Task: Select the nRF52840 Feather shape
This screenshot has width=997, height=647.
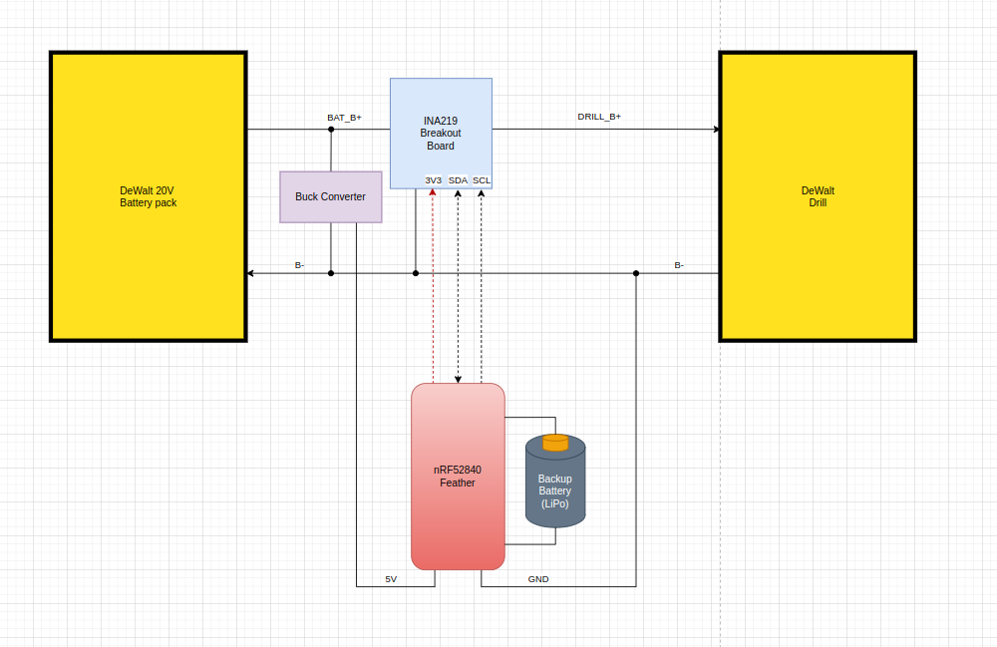Action: (458, 477)
